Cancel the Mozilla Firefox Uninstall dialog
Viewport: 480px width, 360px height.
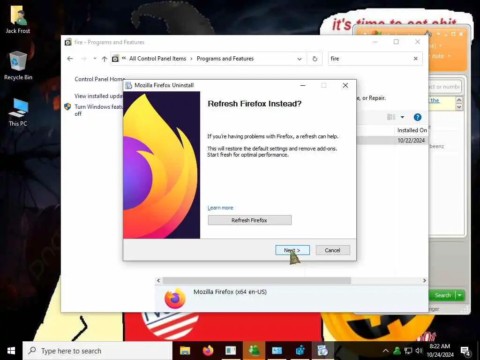click(332, 250)
